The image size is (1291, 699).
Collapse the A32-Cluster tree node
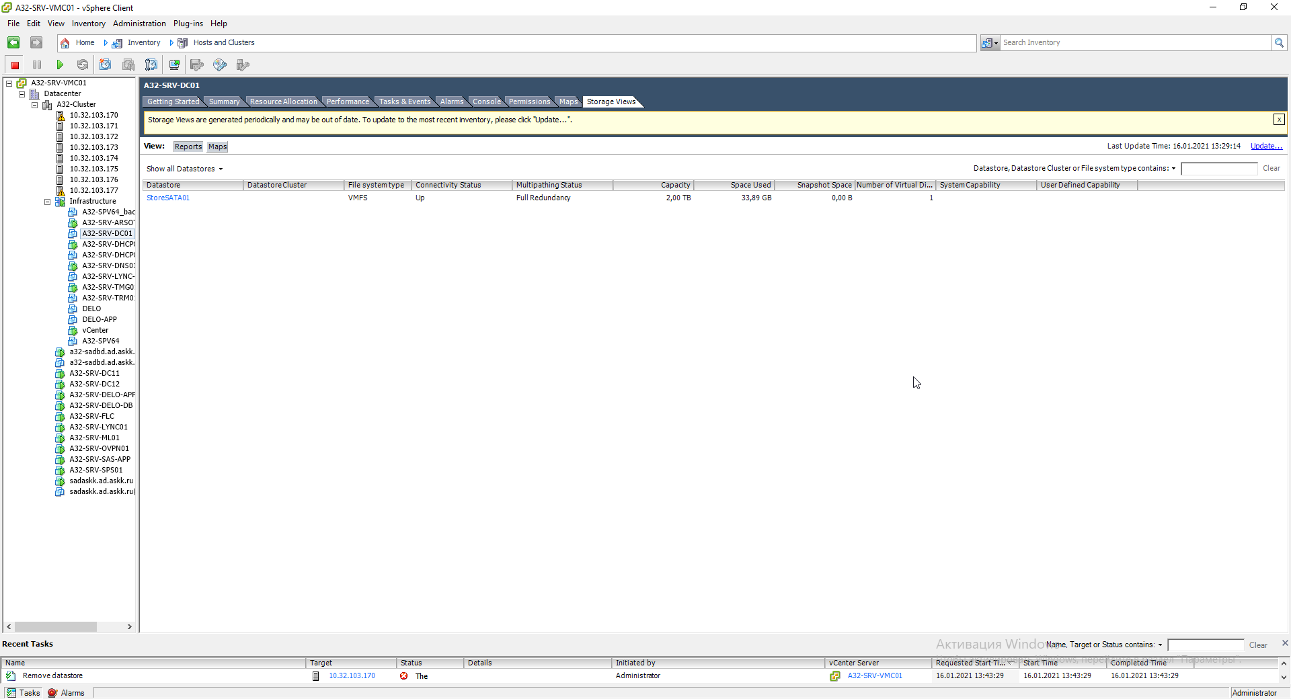(x=34, y=105)
